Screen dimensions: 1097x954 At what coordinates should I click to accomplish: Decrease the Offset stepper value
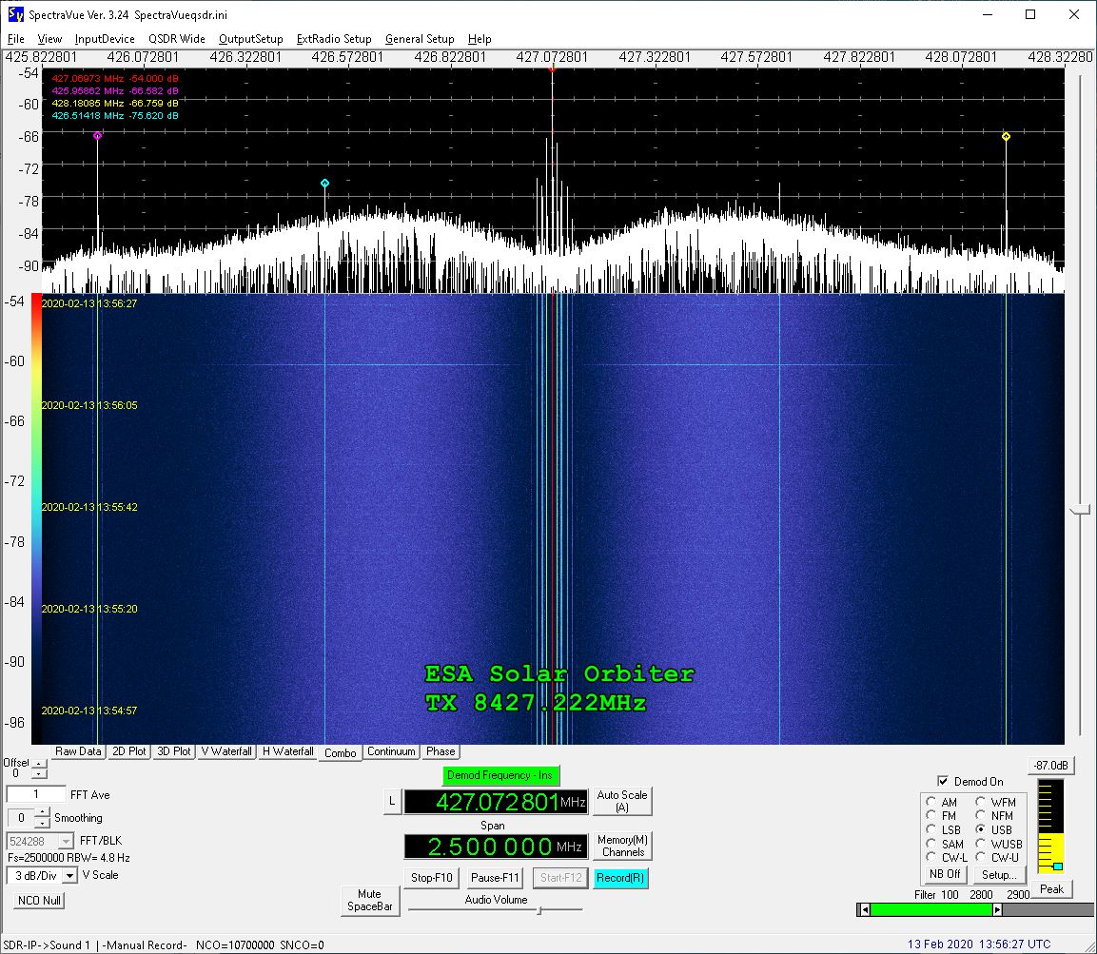(39, 773)
